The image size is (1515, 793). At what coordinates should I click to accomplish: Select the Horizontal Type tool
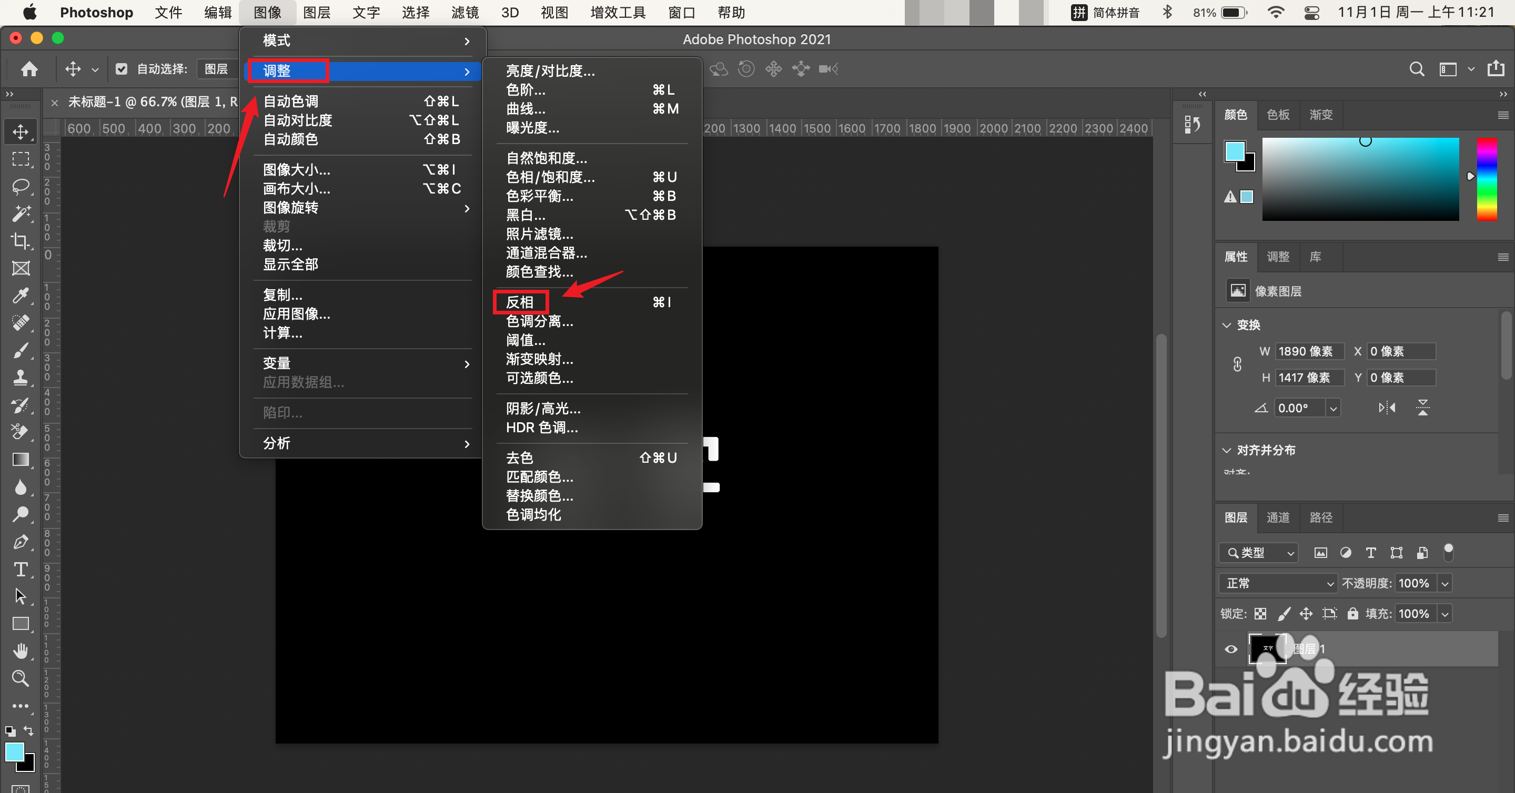click(x=21, y=569)
